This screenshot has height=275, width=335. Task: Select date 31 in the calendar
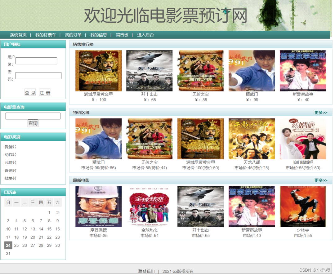(8, 254)
